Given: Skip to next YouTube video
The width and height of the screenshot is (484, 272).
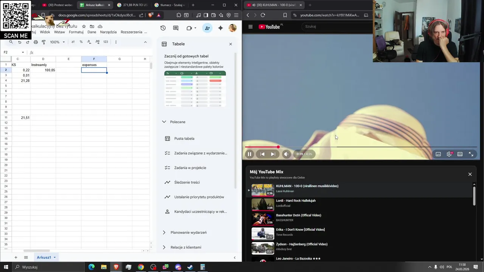Looking at the screenshot, I should point(273,154).
